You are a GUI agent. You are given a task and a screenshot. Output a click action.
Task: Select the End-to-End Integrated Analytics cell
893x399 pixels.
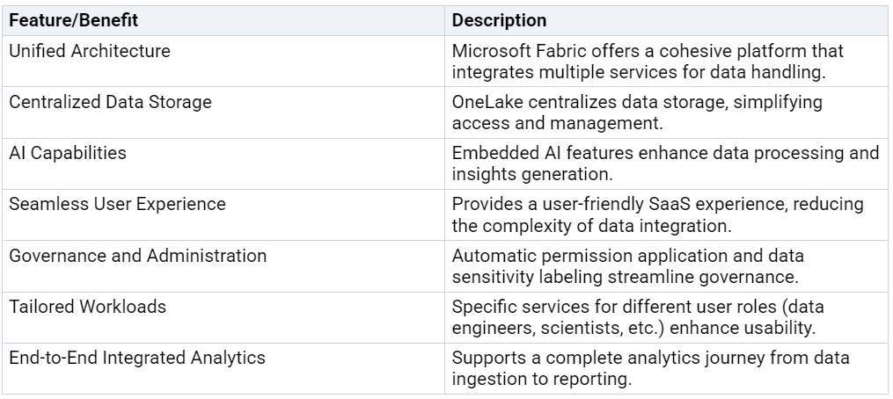(223, 369)
